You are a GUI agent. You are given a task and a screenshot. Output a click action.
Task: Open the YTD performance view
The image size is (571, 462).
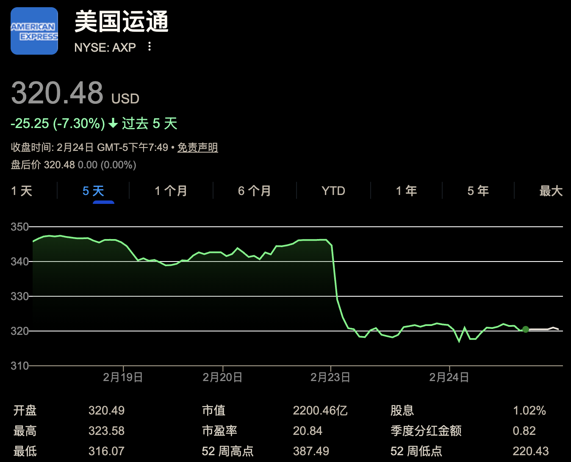point(333,191)
